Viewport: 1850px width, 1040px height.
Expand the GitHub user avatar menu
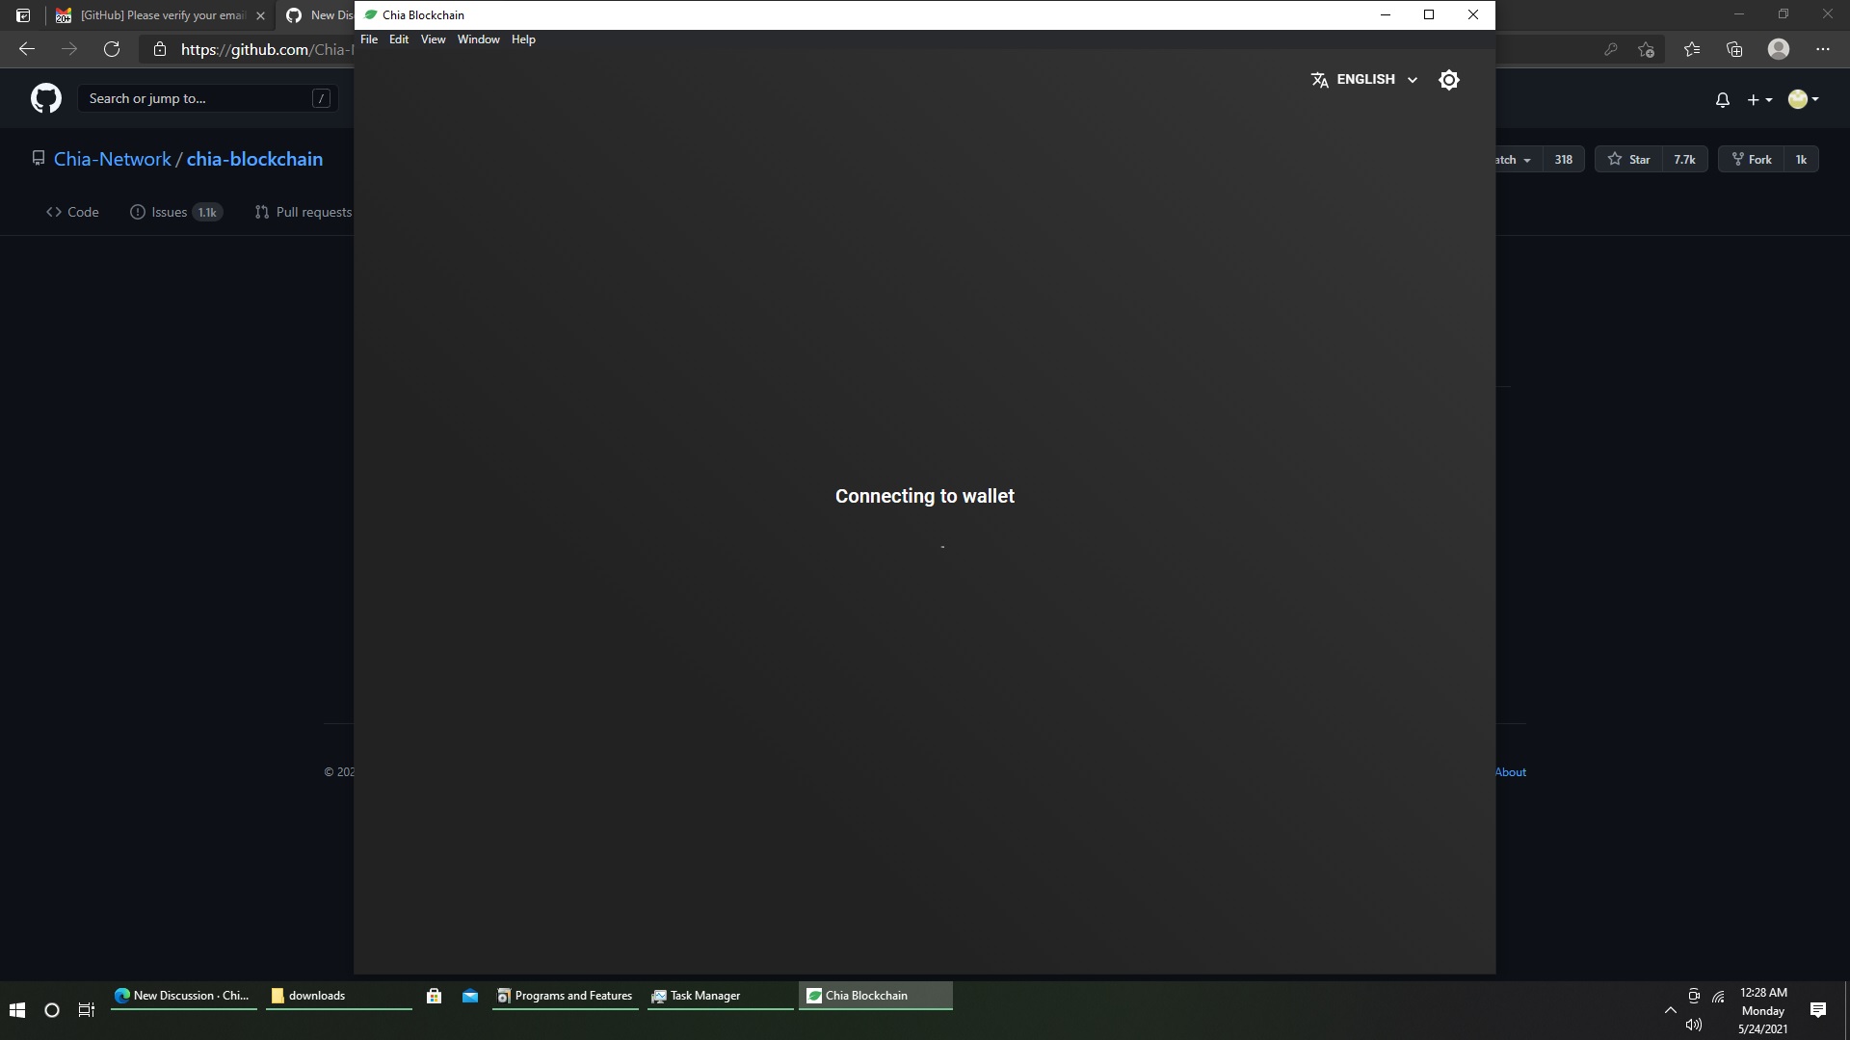[1803, 99]
